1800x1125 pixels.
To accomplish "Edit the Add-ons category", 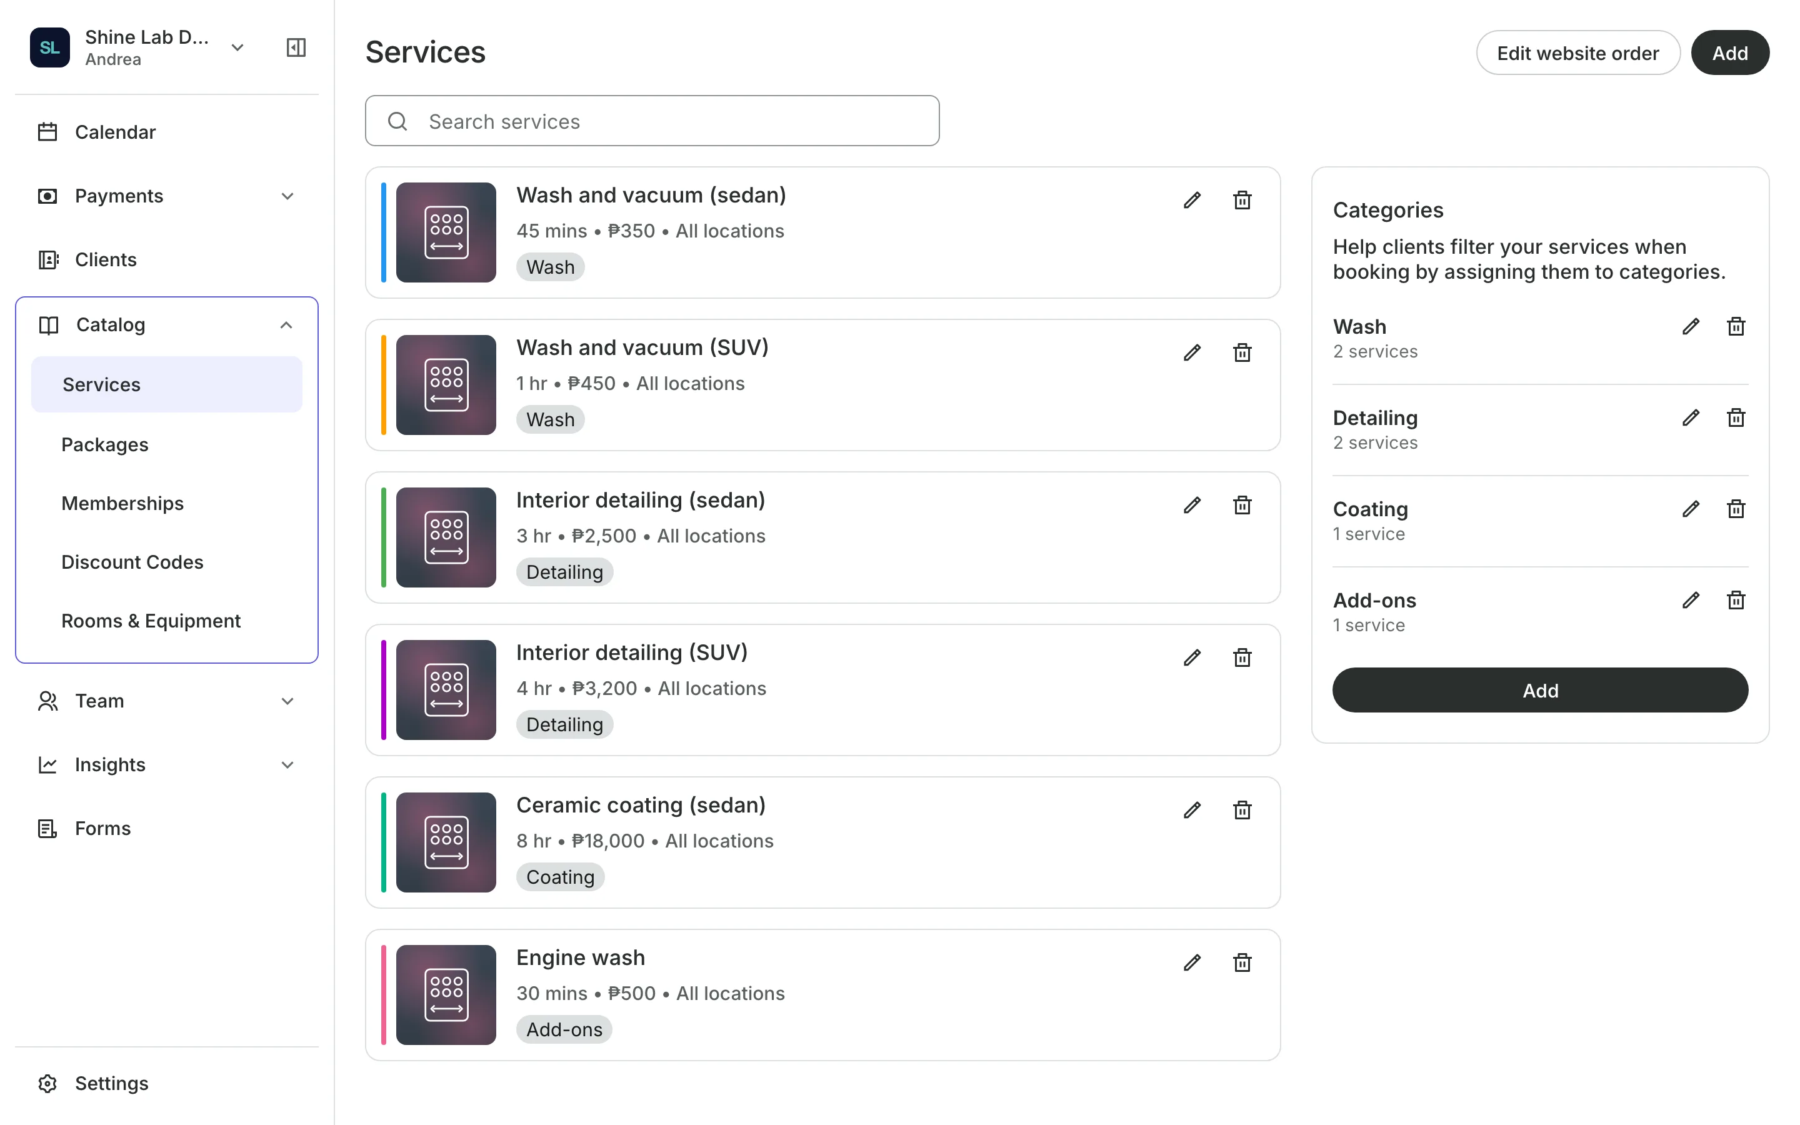I will click(x=1691, y=601).
